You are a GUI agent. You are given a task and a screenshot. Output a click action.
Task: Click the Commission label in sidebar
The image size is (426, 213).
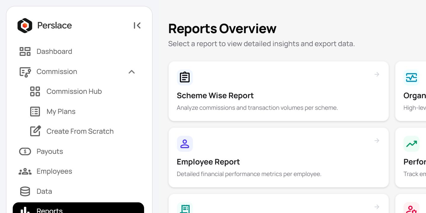click(57, 72)
